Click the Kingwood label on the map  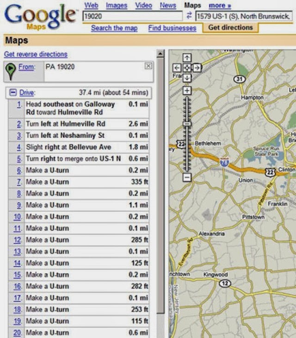click(216, 275)
